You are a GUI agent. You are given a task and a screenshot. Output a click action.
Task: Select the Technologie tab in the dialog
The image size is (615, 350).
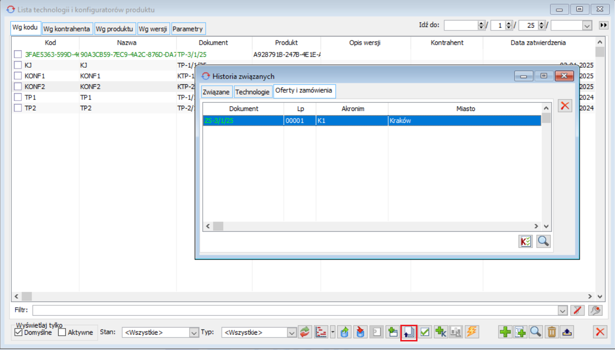(252, 92)
